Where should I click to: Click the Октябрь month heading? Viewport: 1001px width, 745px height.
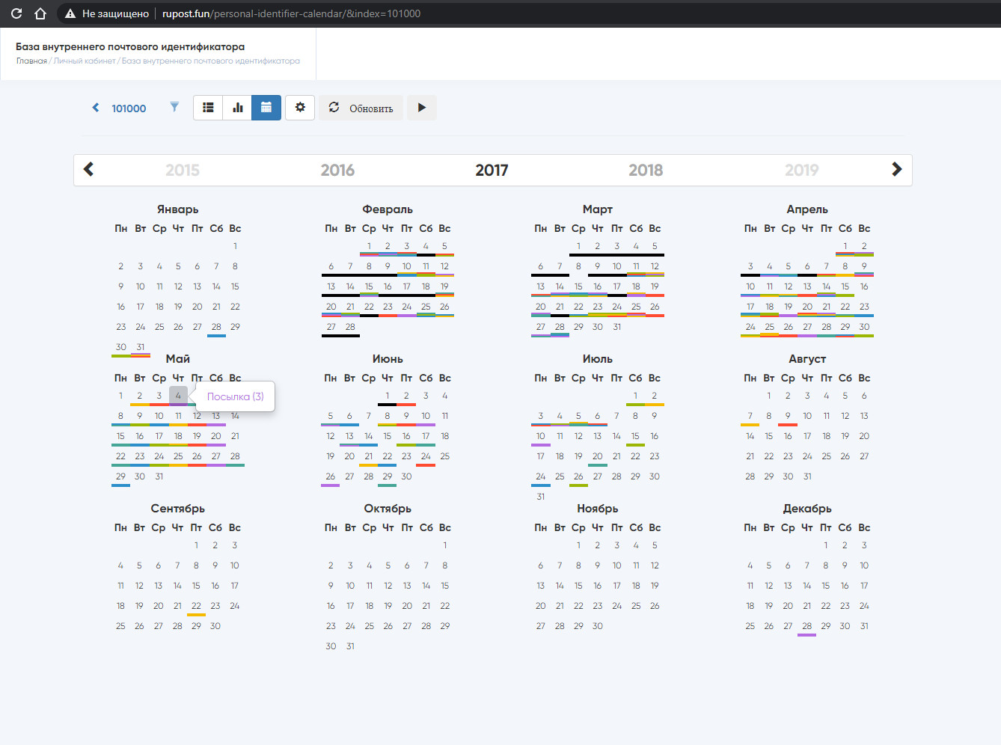coord(388,509)
